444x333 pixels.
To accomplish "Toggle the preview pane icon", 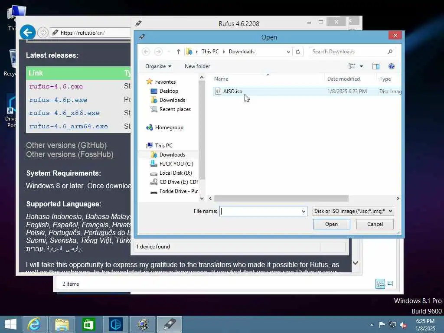I will [x=376, y=66].
